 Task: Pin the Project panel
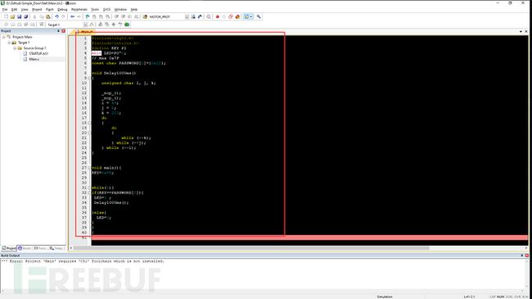tap(58, 31)
